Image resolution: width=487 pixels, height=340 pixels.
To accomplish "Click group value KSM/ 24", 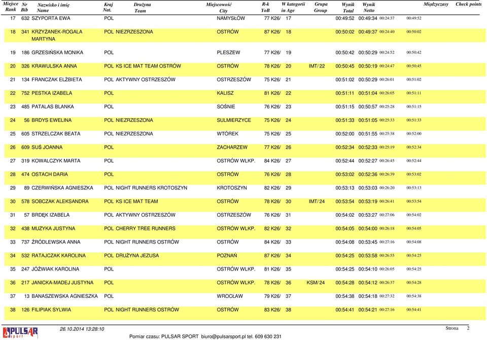I will [316, 283].
